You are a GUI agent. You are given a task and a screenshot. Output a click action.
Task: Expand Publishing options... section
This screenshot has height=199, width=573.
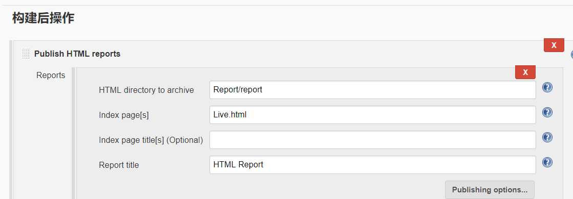pyautogui.click(x=490, y=190)
